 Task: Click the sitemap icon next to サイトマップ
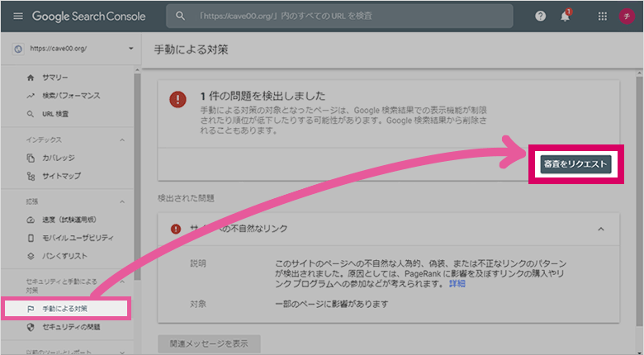(31, 176)
